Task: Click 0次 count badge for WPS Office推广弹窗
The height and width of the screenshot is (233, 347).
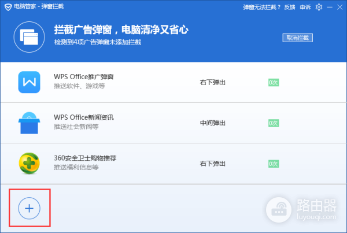Action: (274, 83)
